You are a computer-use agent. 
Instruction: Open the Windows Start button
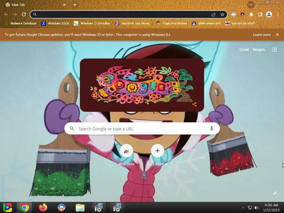coord(7,207)
